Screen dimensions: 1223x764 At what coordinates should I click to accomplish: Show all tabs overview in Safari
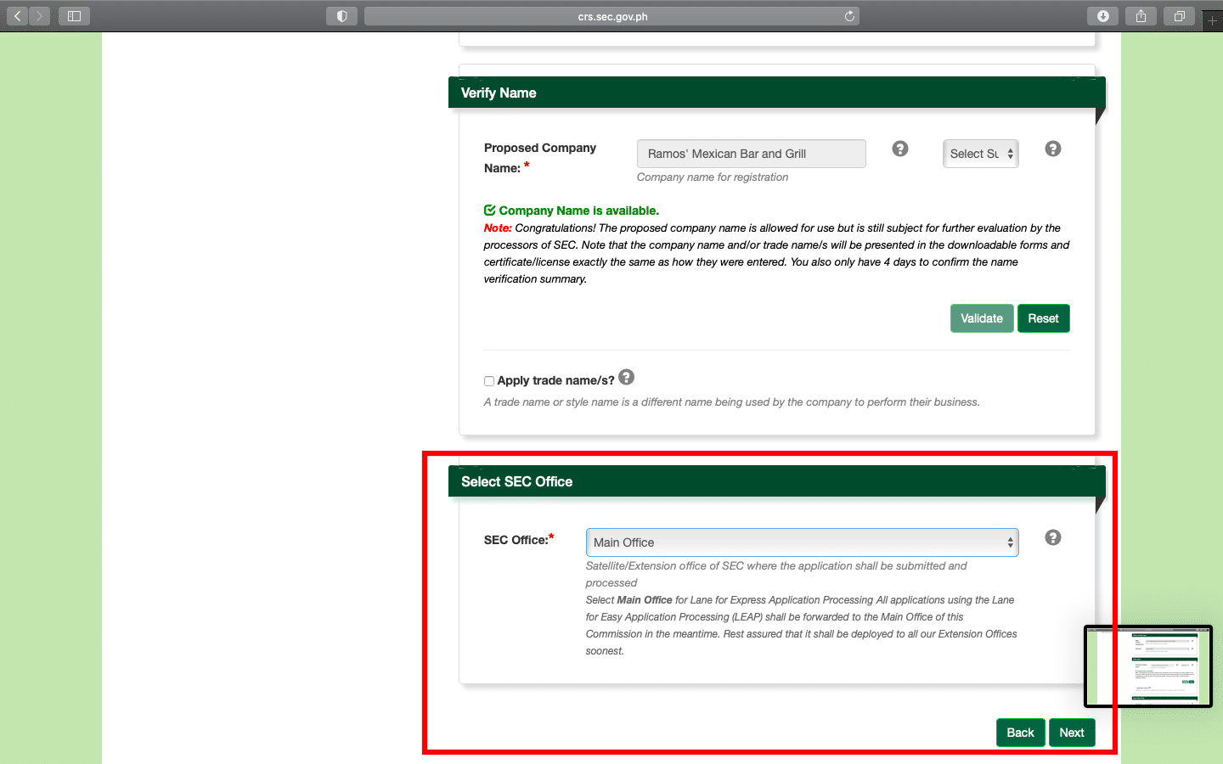click(1179, 16)
